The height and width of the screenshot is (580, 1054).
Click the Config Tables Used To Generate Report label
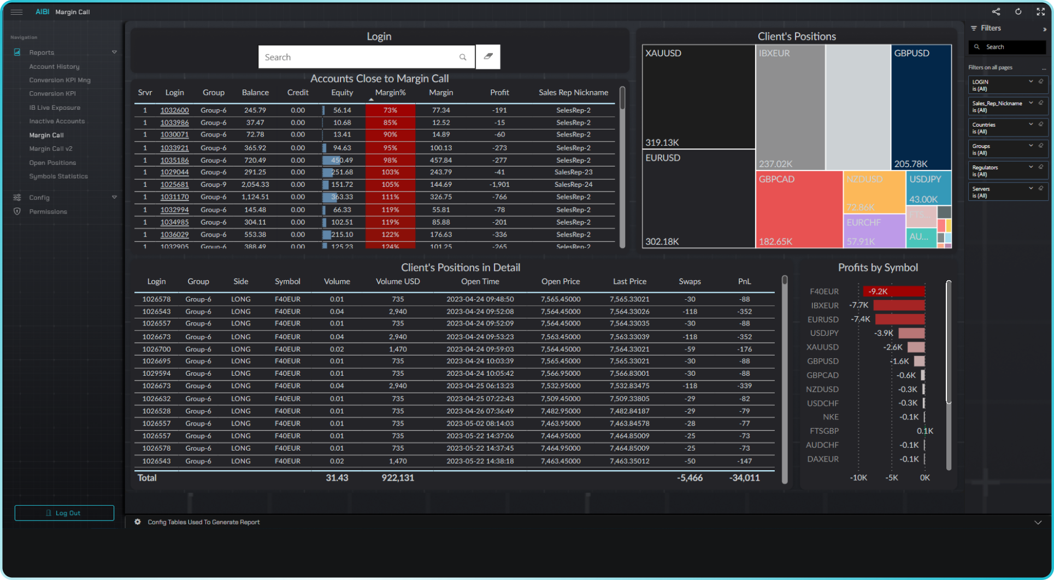(203, 522)
